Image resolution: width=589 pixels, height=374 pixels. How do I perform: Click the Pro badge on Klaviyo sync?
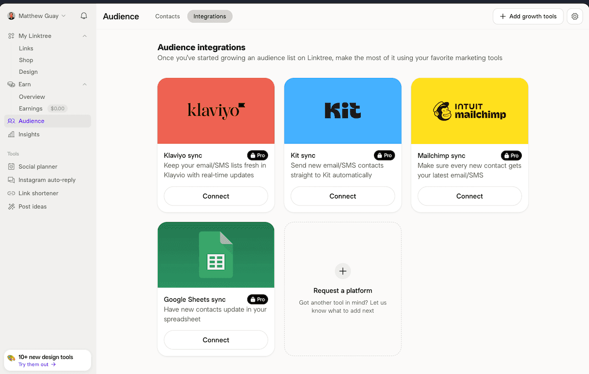(258, 155)
